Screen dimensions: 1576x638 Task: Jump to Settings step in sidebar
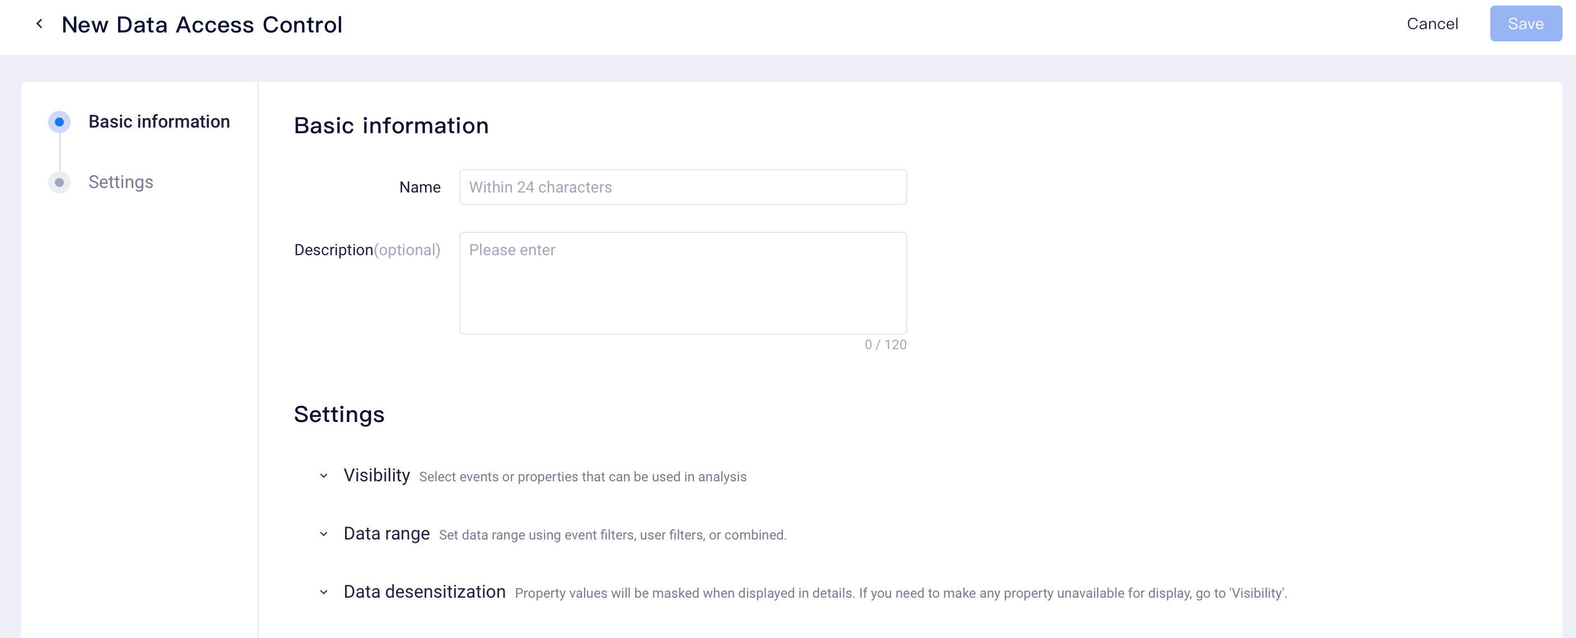[x=120, y=182]
